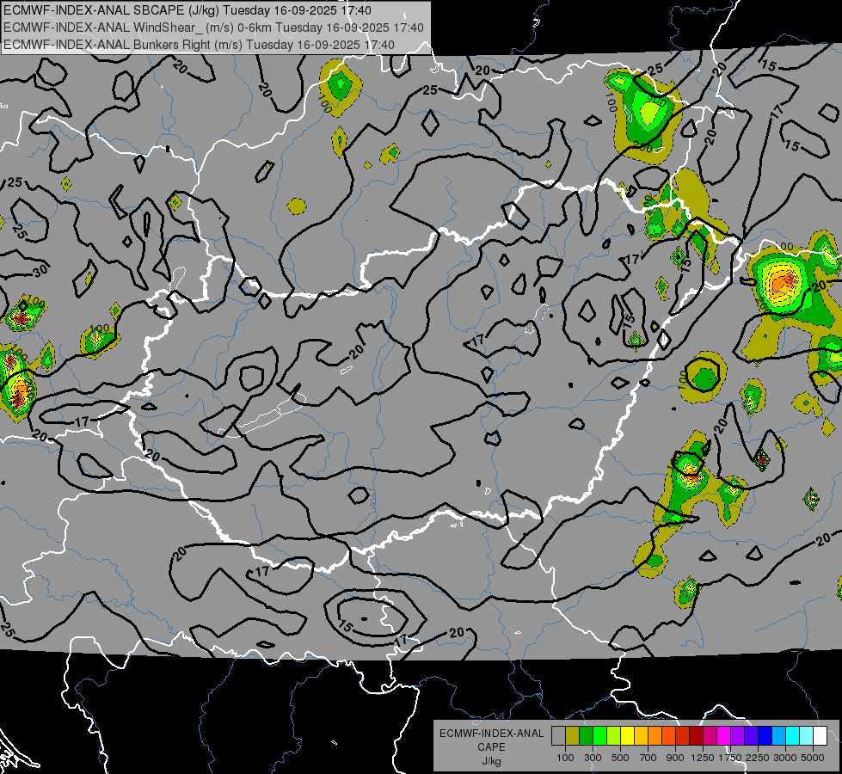Select the CAPE label in the legend
The height and width of the screenshot is (774, 842).
tap(491, 747)
